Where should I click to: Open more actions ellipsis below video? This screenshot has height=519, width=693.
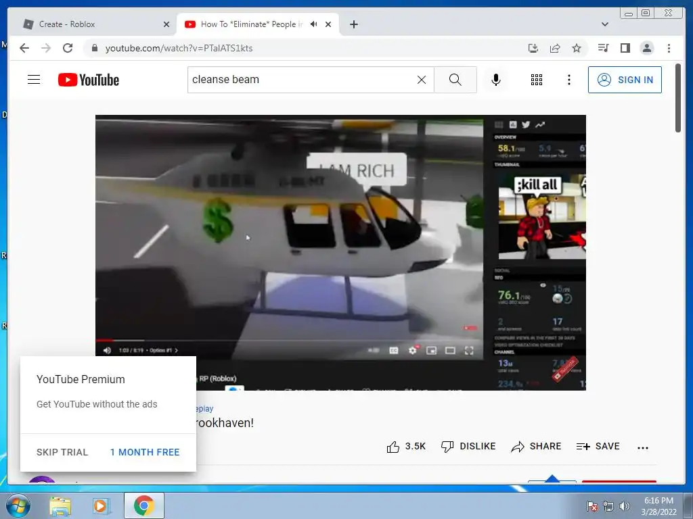coord(643,447)
